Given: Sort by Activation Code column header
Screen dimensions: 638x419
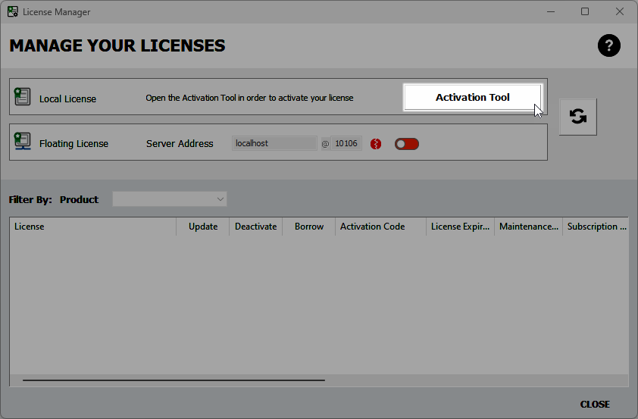Looking at the screenshot, I should pyautogui.click(x=380, y=227).
